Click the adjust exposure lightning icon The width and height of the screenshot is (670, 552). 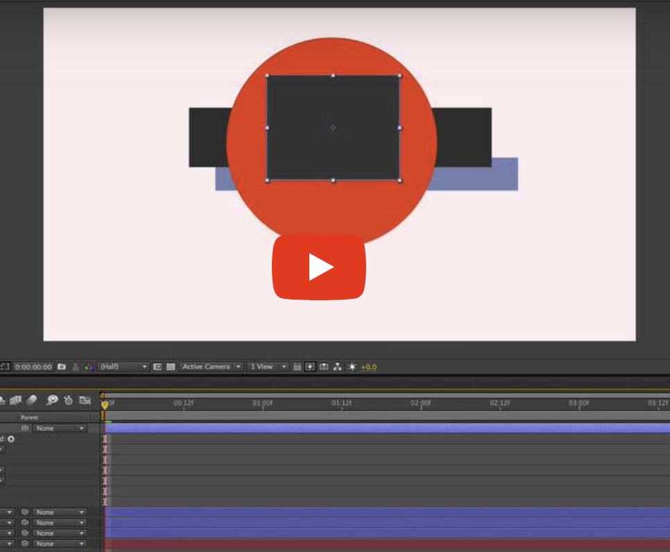coord(352,367)
